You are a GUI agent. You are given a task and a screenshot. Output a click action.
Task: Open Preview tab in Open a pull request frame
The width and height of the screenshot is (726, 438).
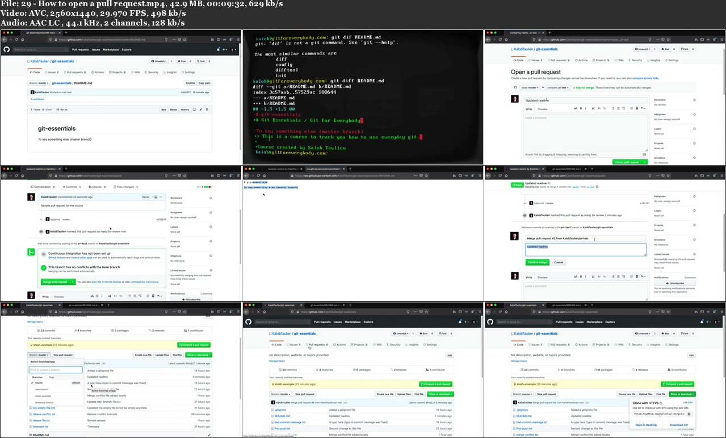543,109
